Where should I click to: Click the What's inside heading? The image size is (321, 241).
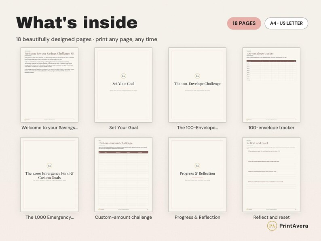[x=76, y=23]
